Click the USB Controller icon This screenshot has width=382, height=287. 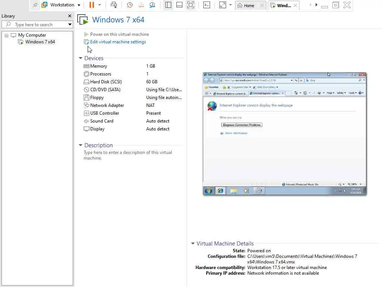(86, 113)
